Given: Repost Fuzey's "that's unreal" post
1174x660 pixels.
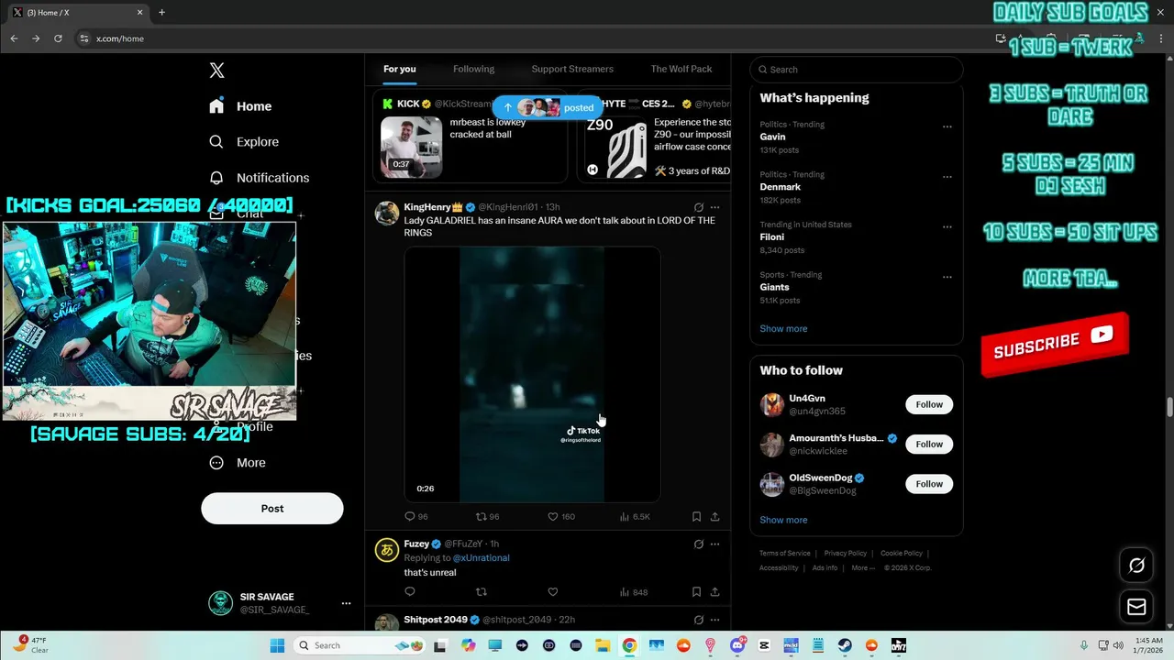Looking at the screenshot, I should [482, 592].
